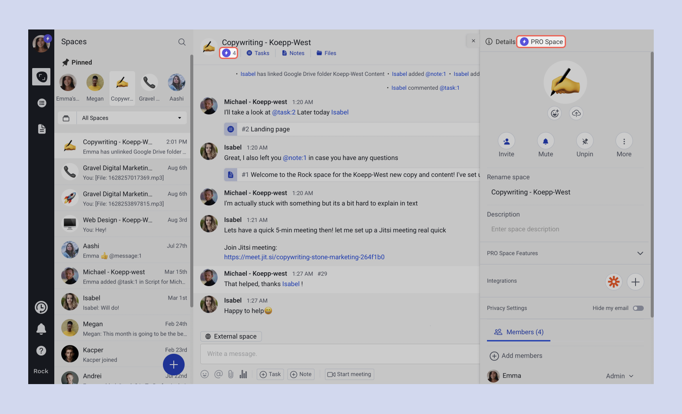Open Emma's Admin role dropdown
The image size is (682, 414).
pyautogui.click(x=619, y=376)
